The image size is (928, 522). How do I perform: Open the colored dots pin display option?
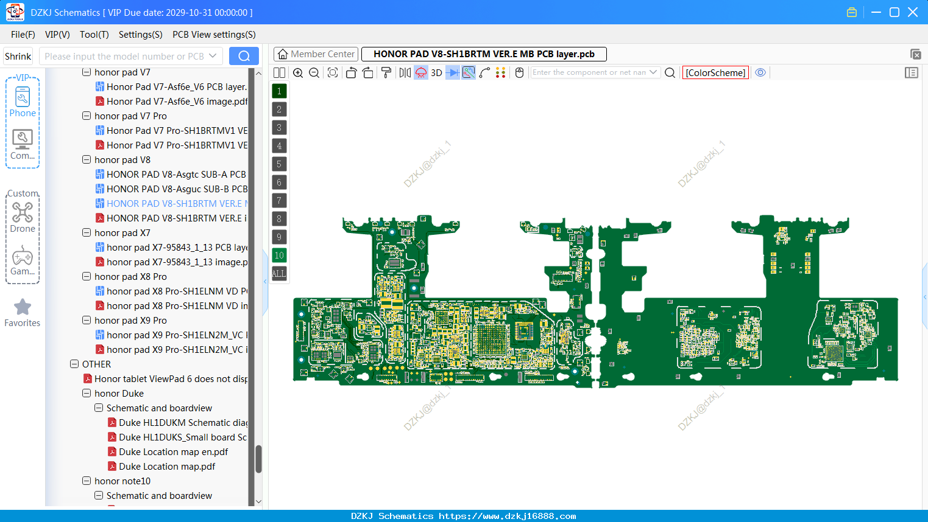pos(501,72)
